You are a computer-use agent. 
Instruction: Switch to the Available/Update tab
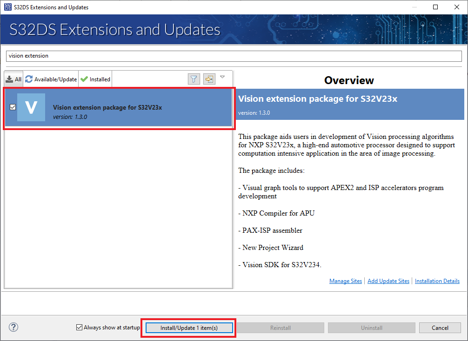tap(51, 79)
